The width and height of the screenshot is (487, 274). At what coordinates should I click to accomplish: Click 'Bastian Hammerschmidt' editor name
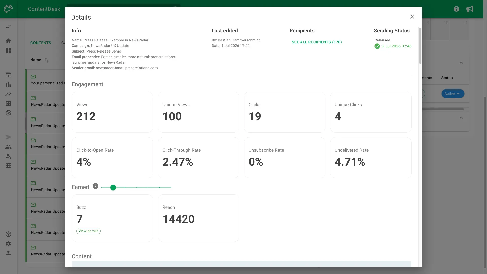point(239,40)
